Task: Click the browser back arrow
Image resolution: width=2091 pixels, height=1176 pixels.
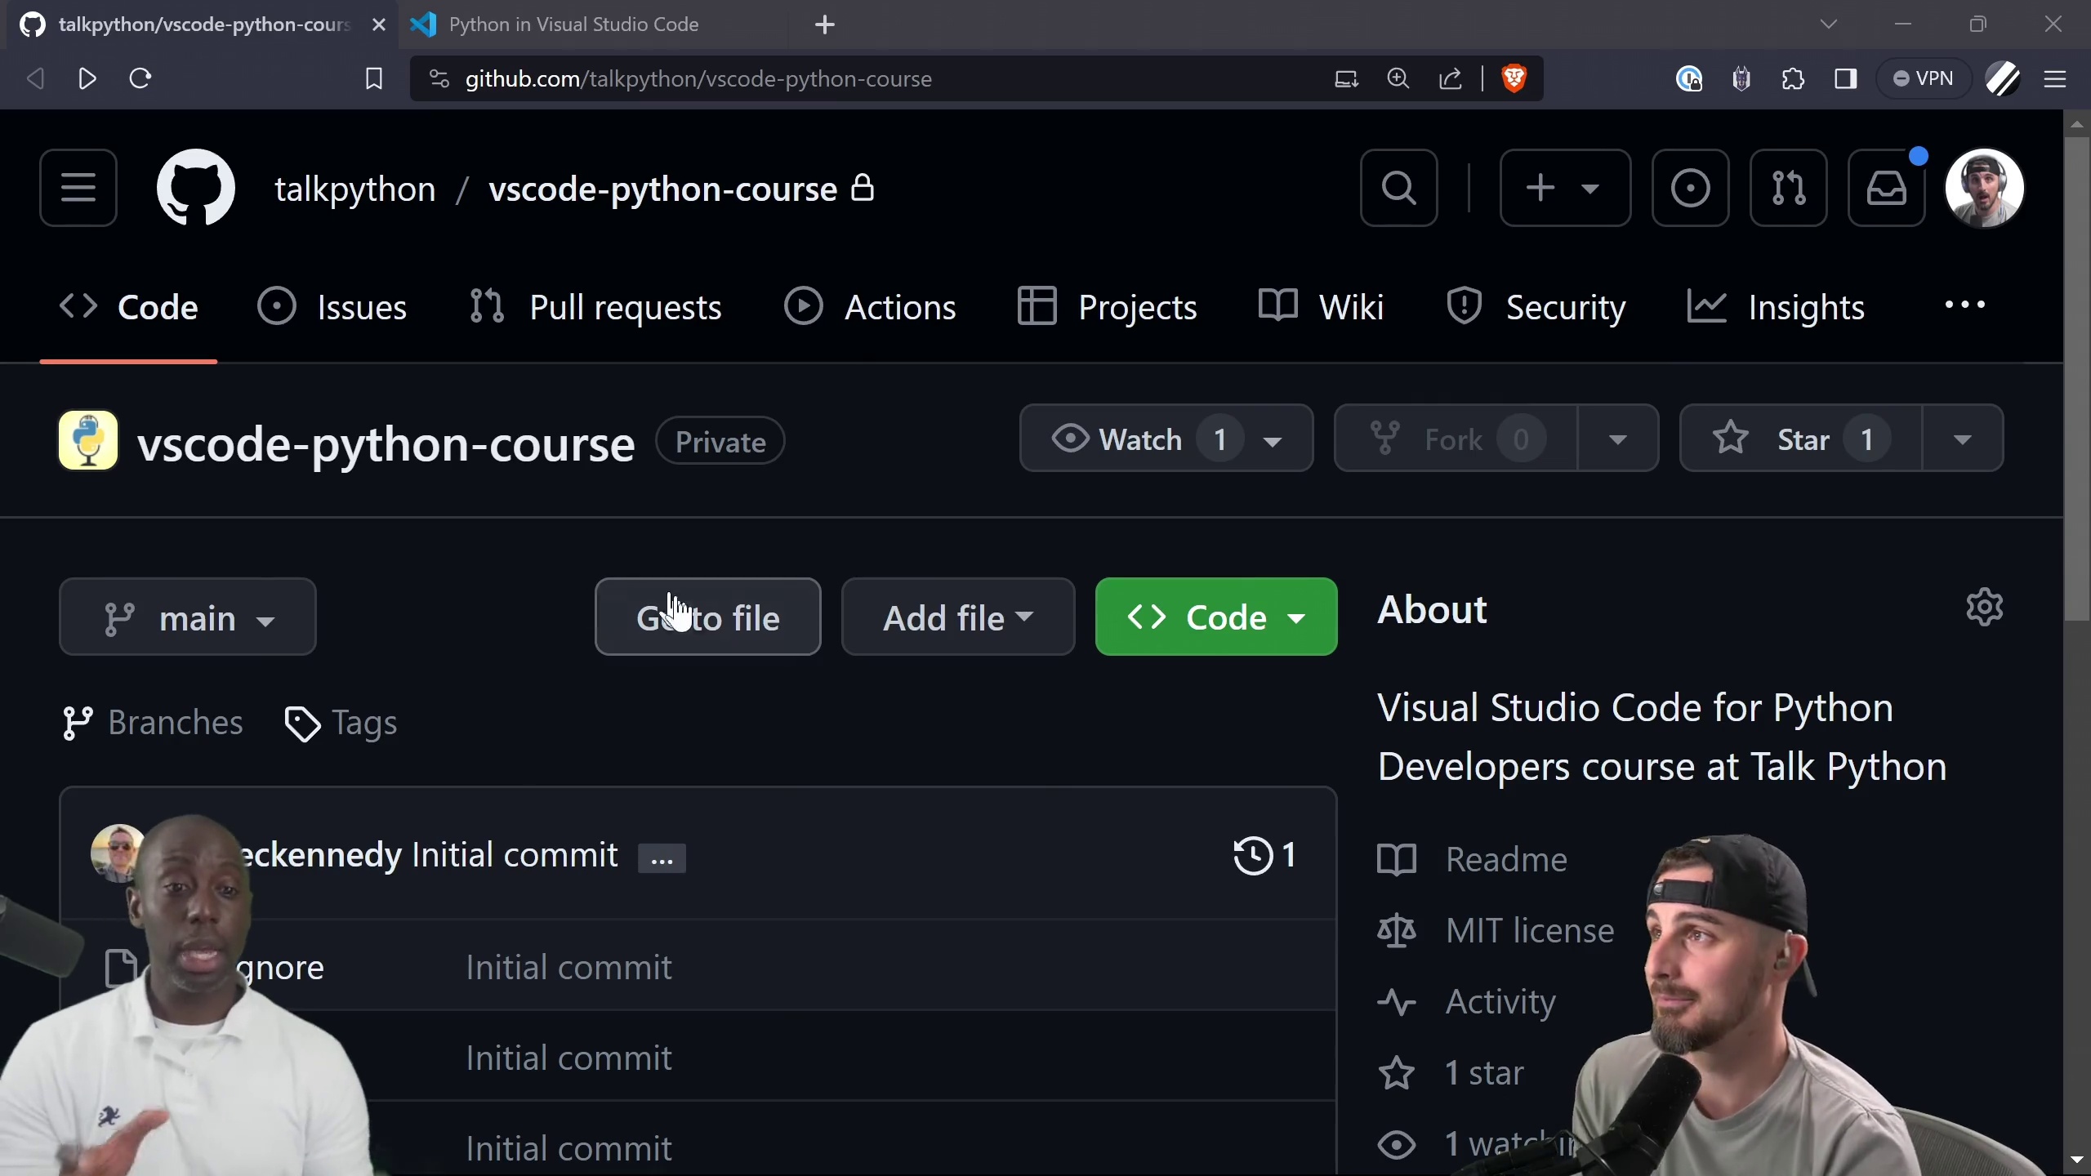Action: coord(35,78)
